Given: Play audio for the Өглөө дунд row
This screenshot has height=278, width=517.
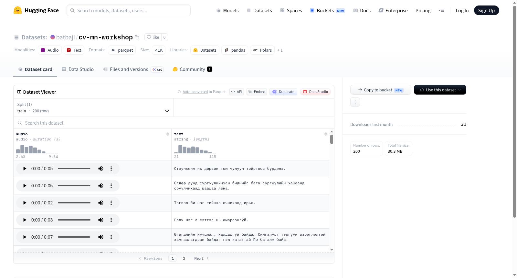Looking at the screenshot, I should point(25,186).
